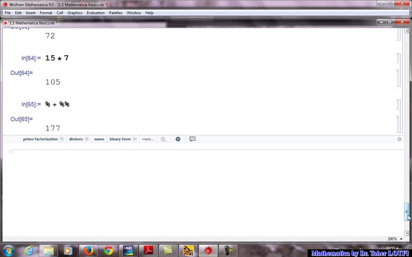Screen dimensions: 412x257
Task: Click the In[65]:= cell label
Action: coord(31,104)
